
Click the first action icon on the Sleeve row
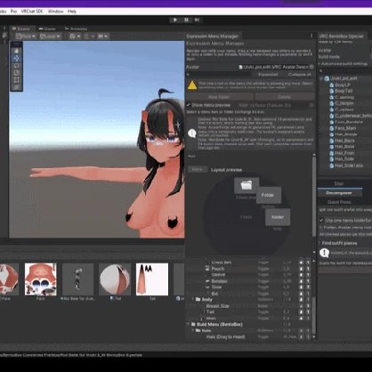point(301,275)
